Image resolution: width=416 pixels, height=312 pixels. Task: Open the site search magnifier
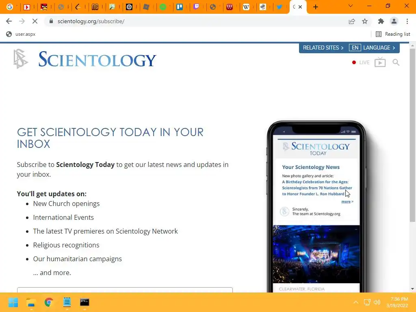(396, 62)
